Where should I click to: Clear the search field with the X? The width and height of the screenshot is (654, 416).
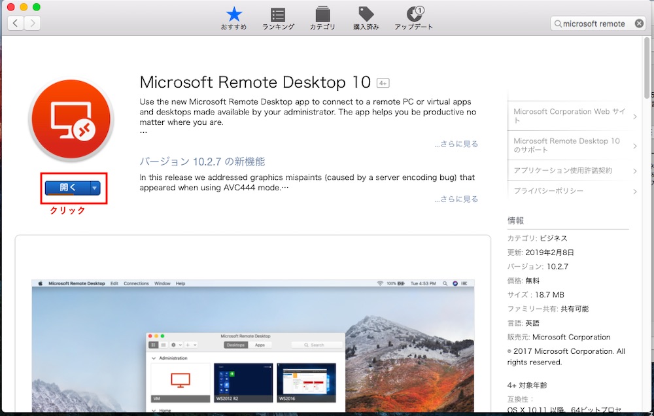(x=639, y=24)
